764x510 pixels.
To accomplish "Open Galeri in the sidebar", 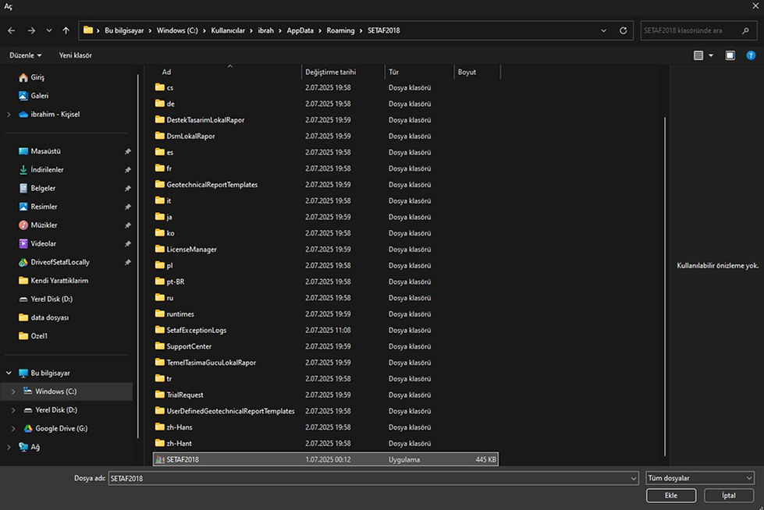I will [39, 96].
